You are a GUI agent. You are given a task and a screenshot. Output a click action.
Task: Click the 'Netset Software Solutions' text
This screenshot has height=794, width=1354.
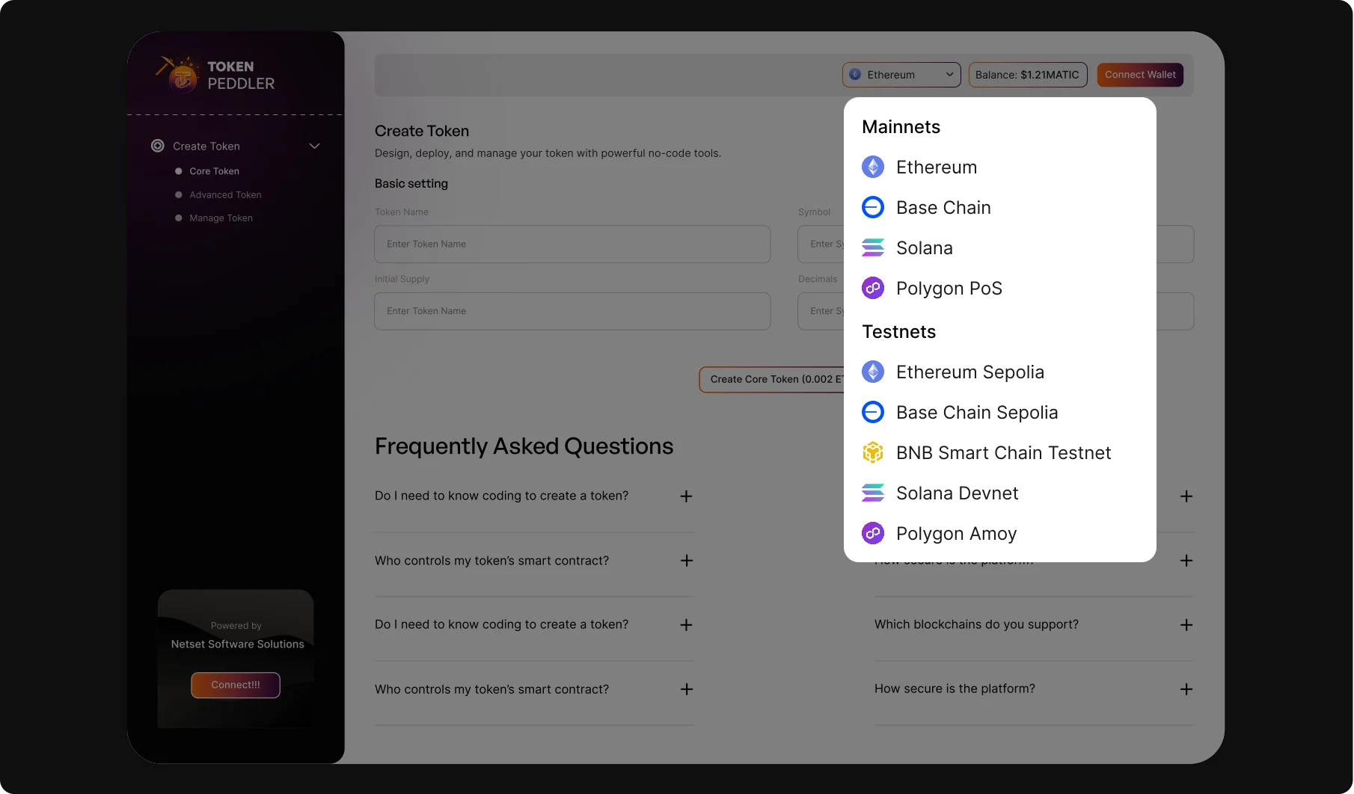[237, 644]
